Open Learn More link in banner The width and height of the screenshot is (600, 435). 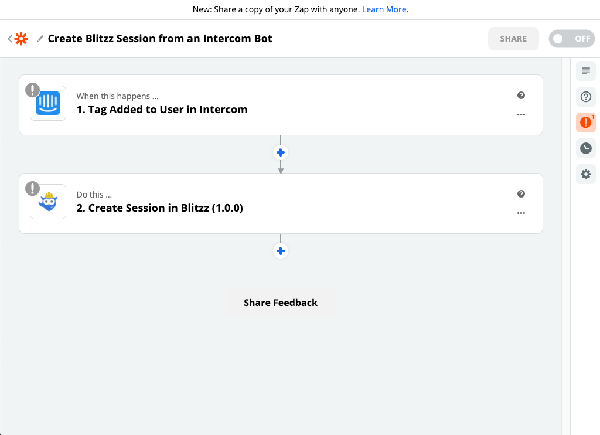pyautogui.click(x=384, y=9)
